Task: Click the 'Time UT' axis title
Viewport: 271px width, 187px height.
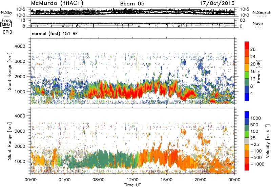Action: (132, 185)
